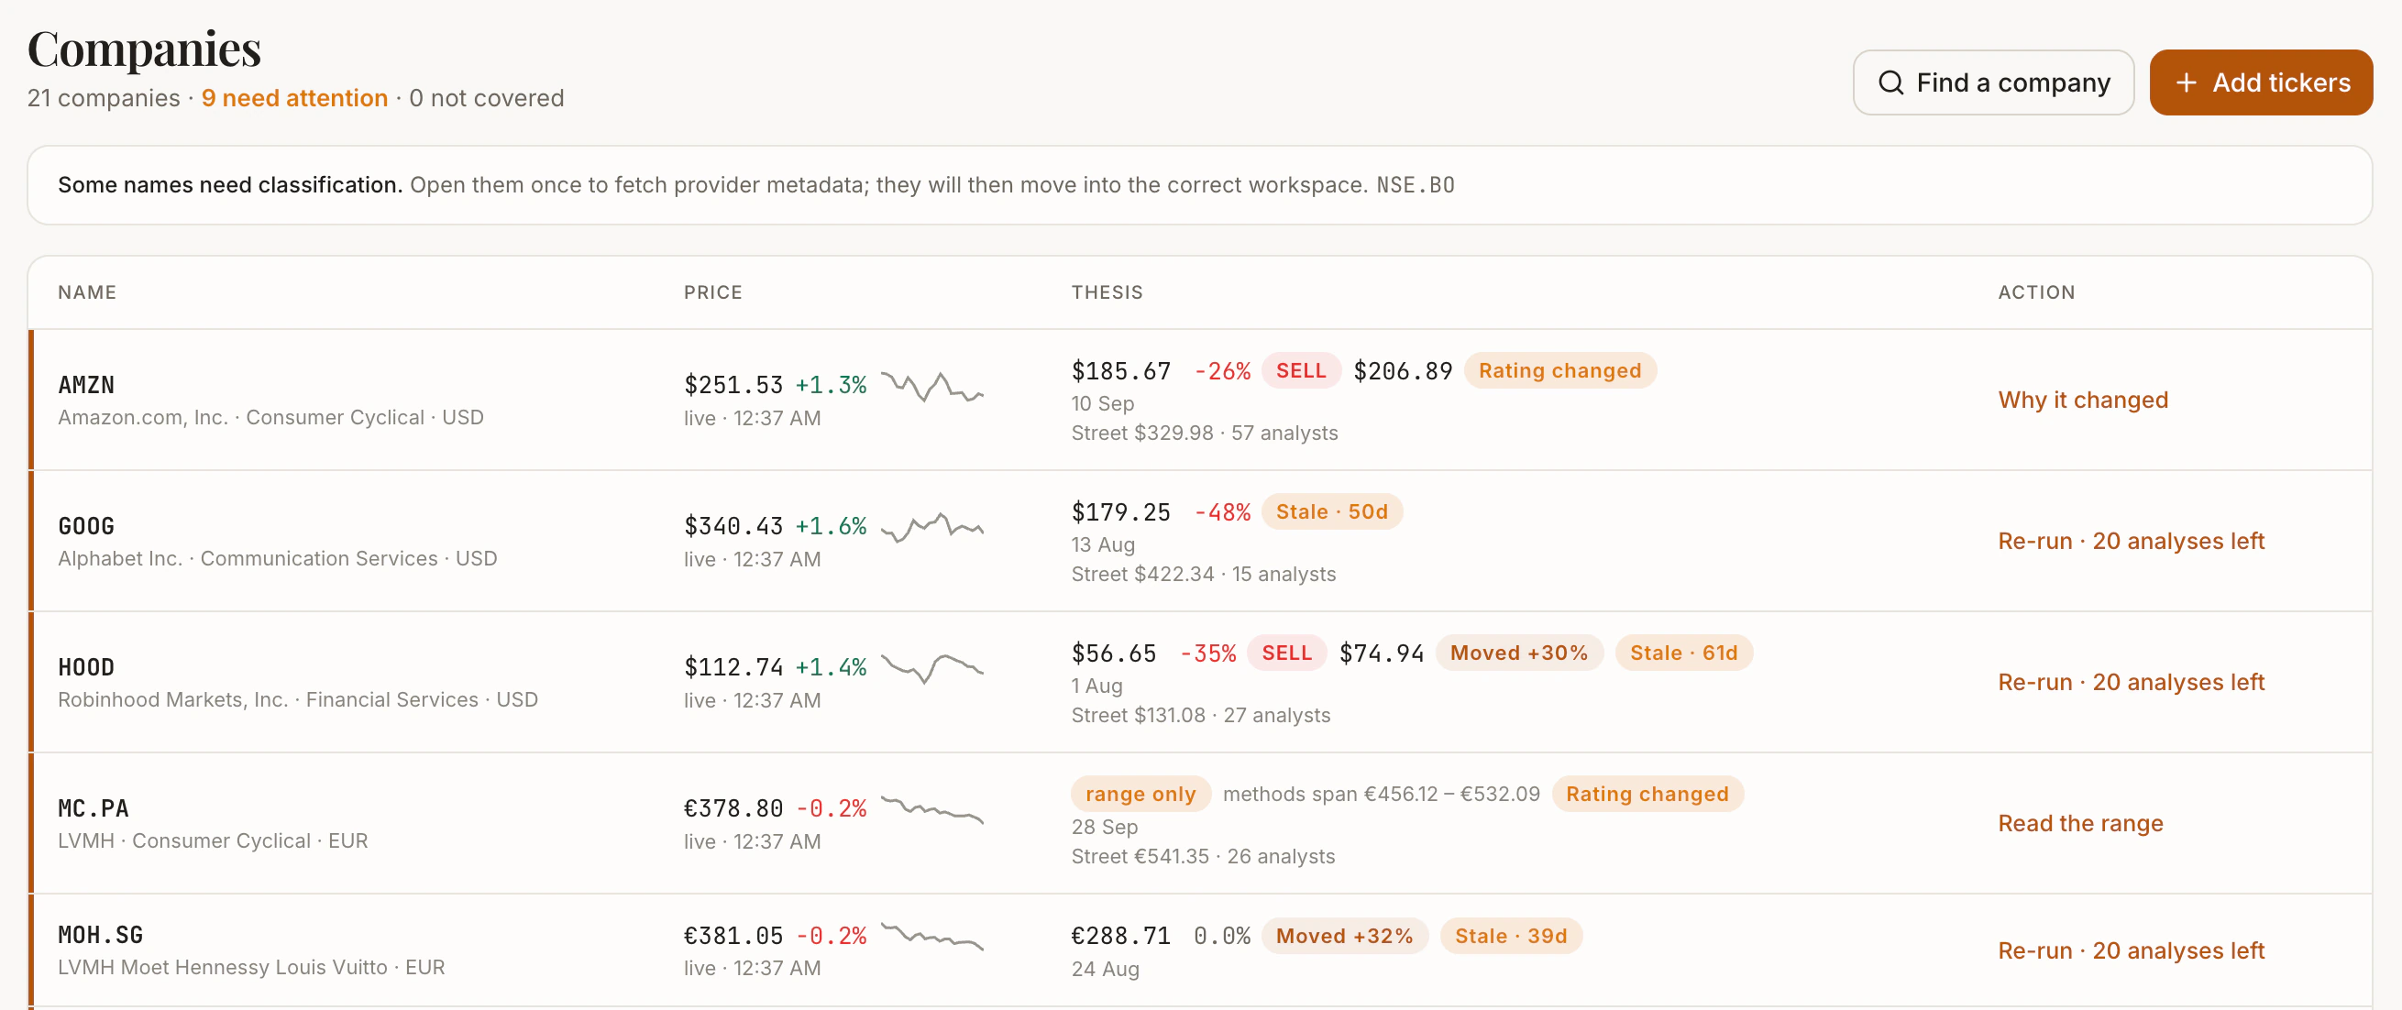This screenshot has height=1010, width=2402.
Task: Click the Moved +32% badge
Action: (x=1344, y=936)
